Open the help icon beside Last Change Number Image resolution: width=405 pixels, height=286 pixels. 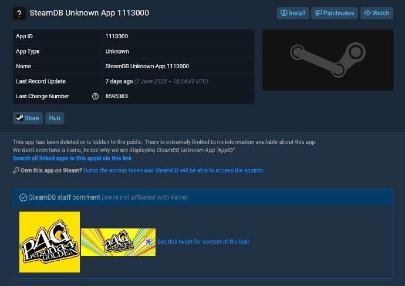click(95, 96)
